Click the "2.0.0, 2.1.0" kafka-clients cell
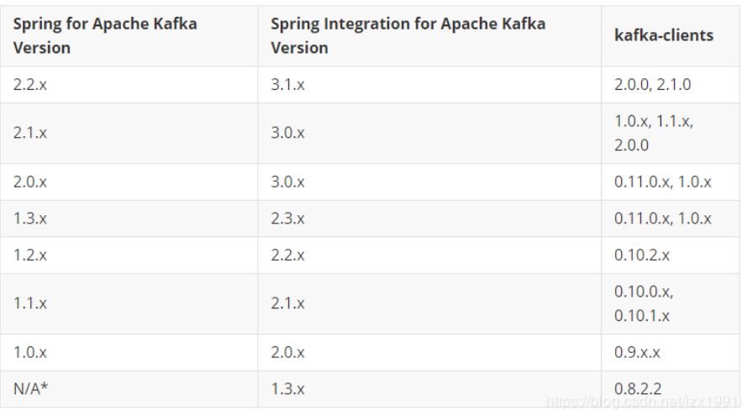This screenshot has height=411, width=742. pos(652,85)
